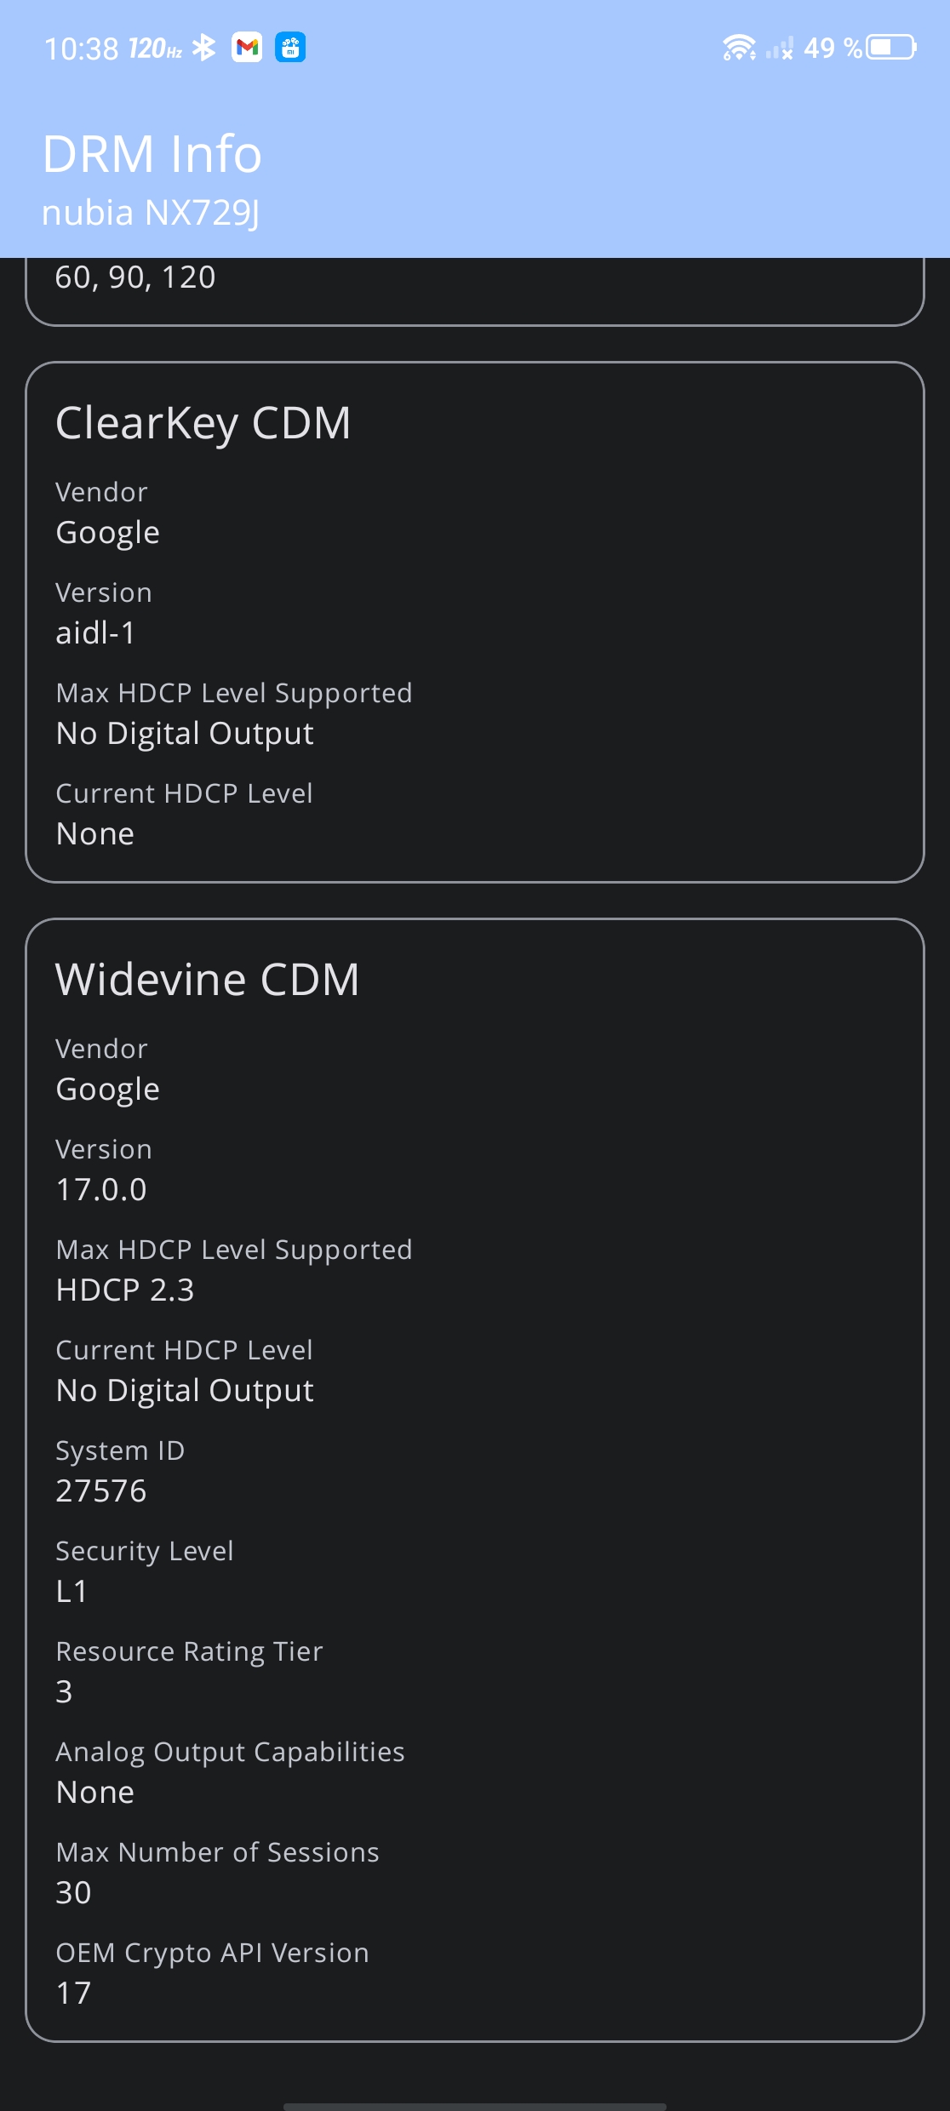Image resolution: width=950 pixels, height=2111 pixels.
Task: Tap the Wi-Fi signal icon
Action: [x=739, y=48]
